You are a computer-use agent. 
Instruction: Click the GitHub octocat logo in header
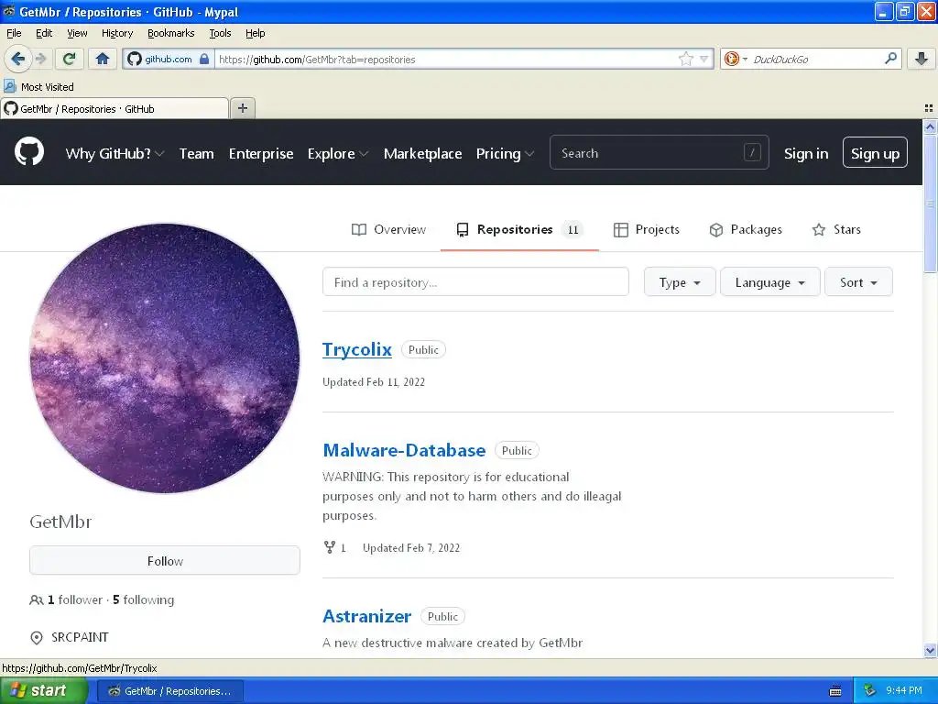coord(29,151)
